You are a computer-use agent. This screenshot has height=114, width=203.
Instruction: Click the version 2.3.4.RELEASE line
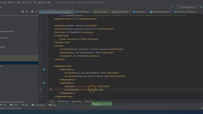[x=79, y=56]
